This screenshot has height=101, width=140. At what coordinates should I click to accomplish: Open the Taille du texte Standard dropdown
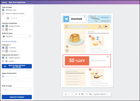coord(17,36)
